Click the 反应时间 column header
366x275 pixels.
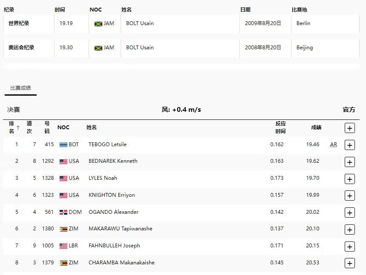point(280,128)
